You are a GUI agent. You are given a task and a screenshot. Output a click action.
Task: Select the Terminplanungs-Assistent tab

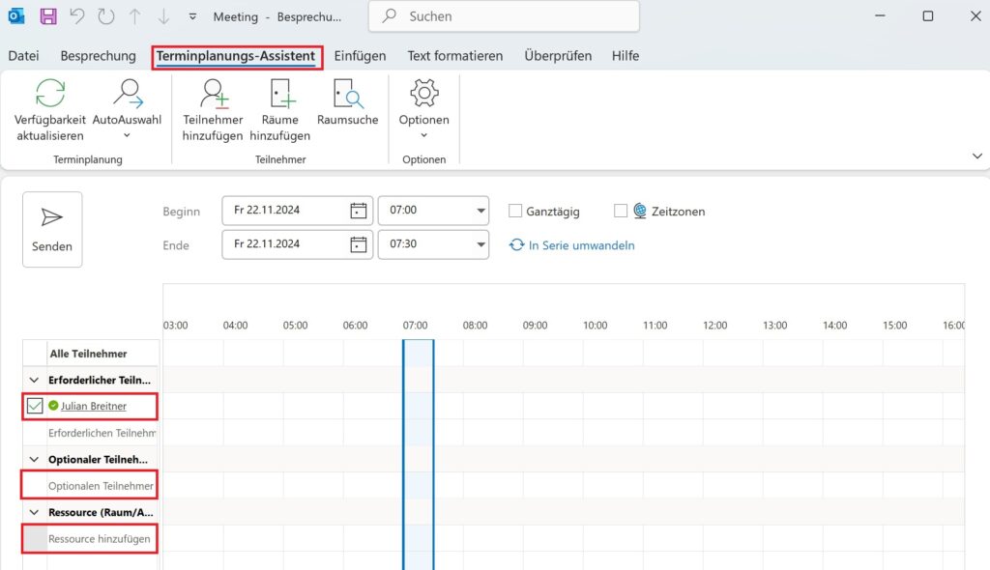pyautogui.click(x=236, y=55)
